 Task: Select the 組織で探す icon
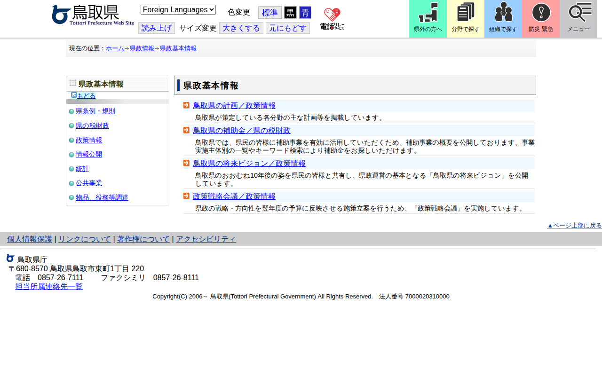[x=503, y=19]
